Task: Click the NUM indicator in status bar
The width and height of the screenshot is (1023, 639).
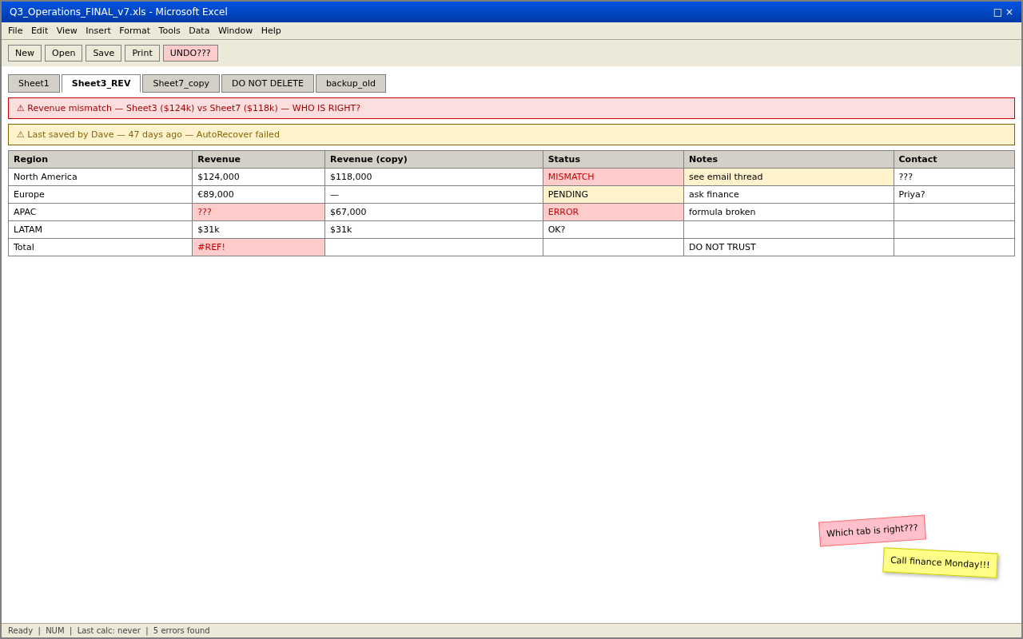Action: coord(55,631)
